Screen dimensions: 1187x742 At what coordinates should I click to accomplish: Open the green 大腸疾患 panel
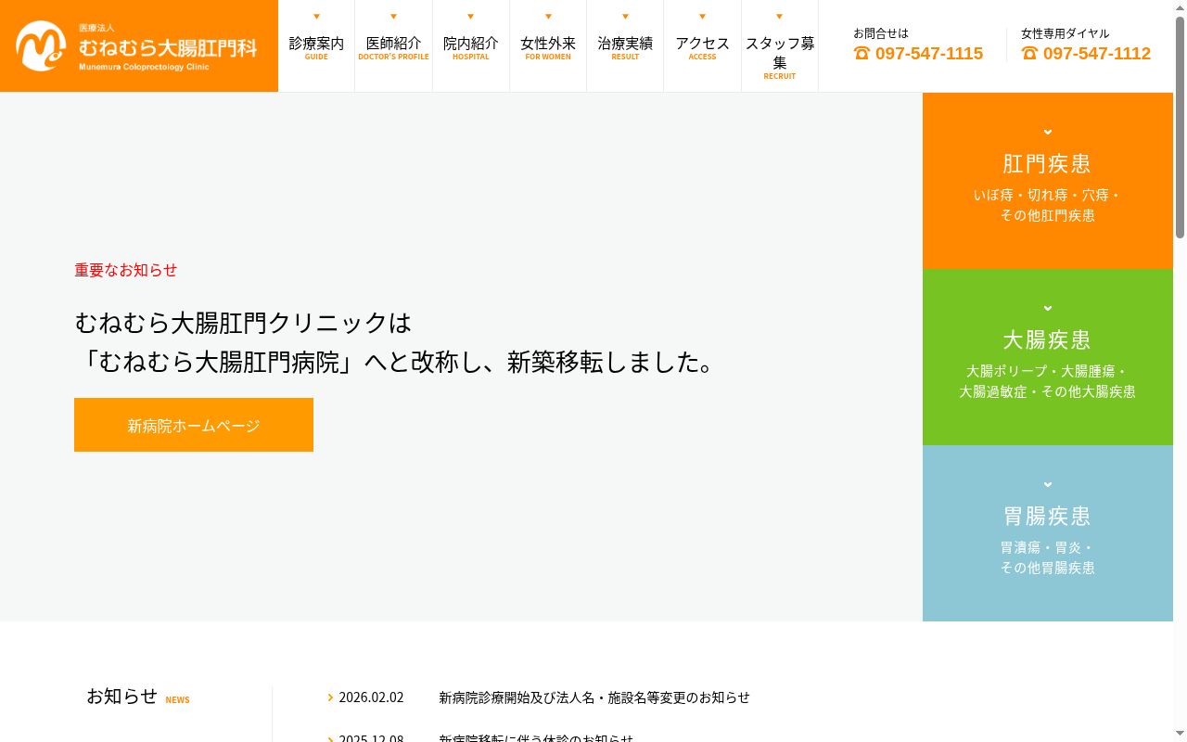1048,357
